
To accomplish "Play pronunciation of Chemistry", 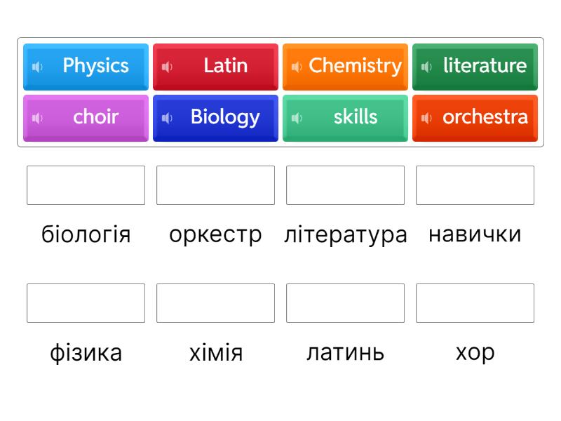I will (297, 67).
